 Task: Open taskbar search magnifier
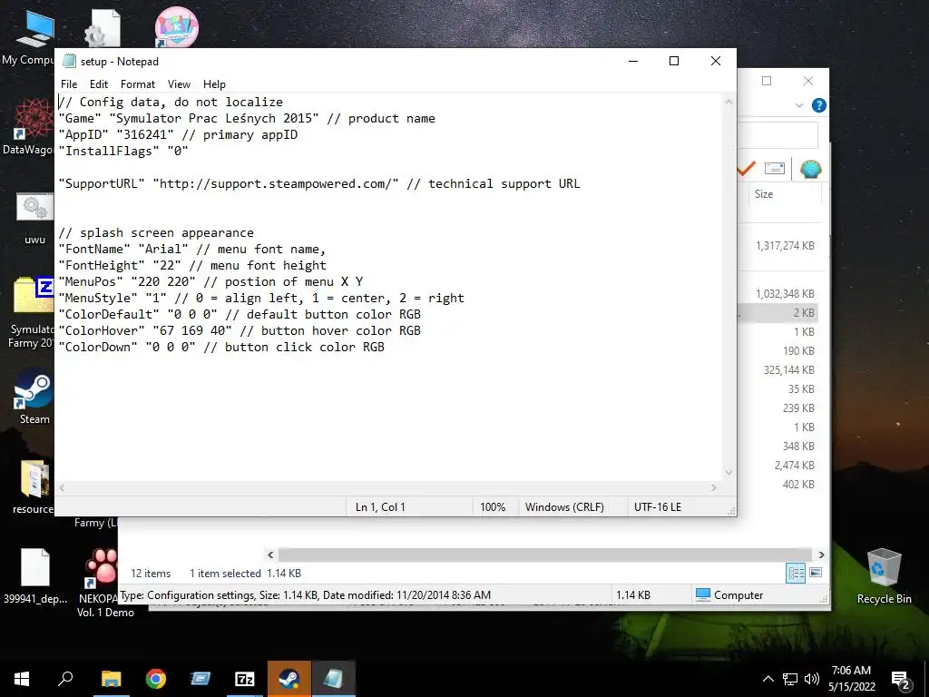(x=65, y=679)
